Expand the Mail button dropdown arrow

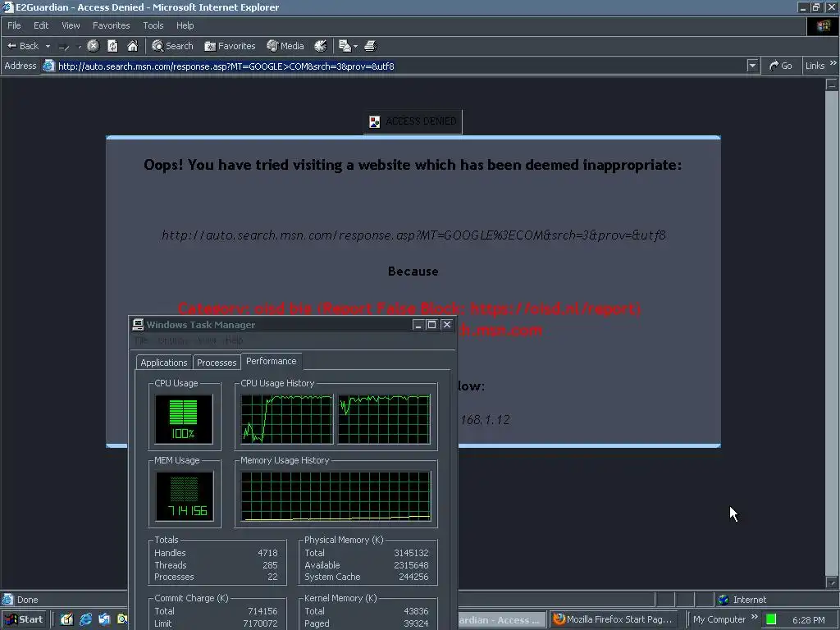[x=355, y=47]
